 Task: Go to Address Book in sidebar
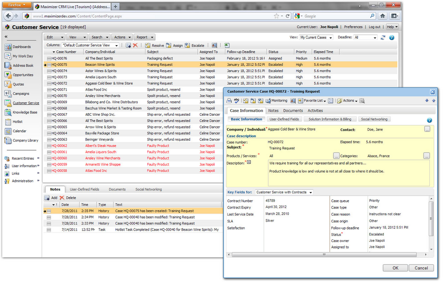click(x=19, y=66)
